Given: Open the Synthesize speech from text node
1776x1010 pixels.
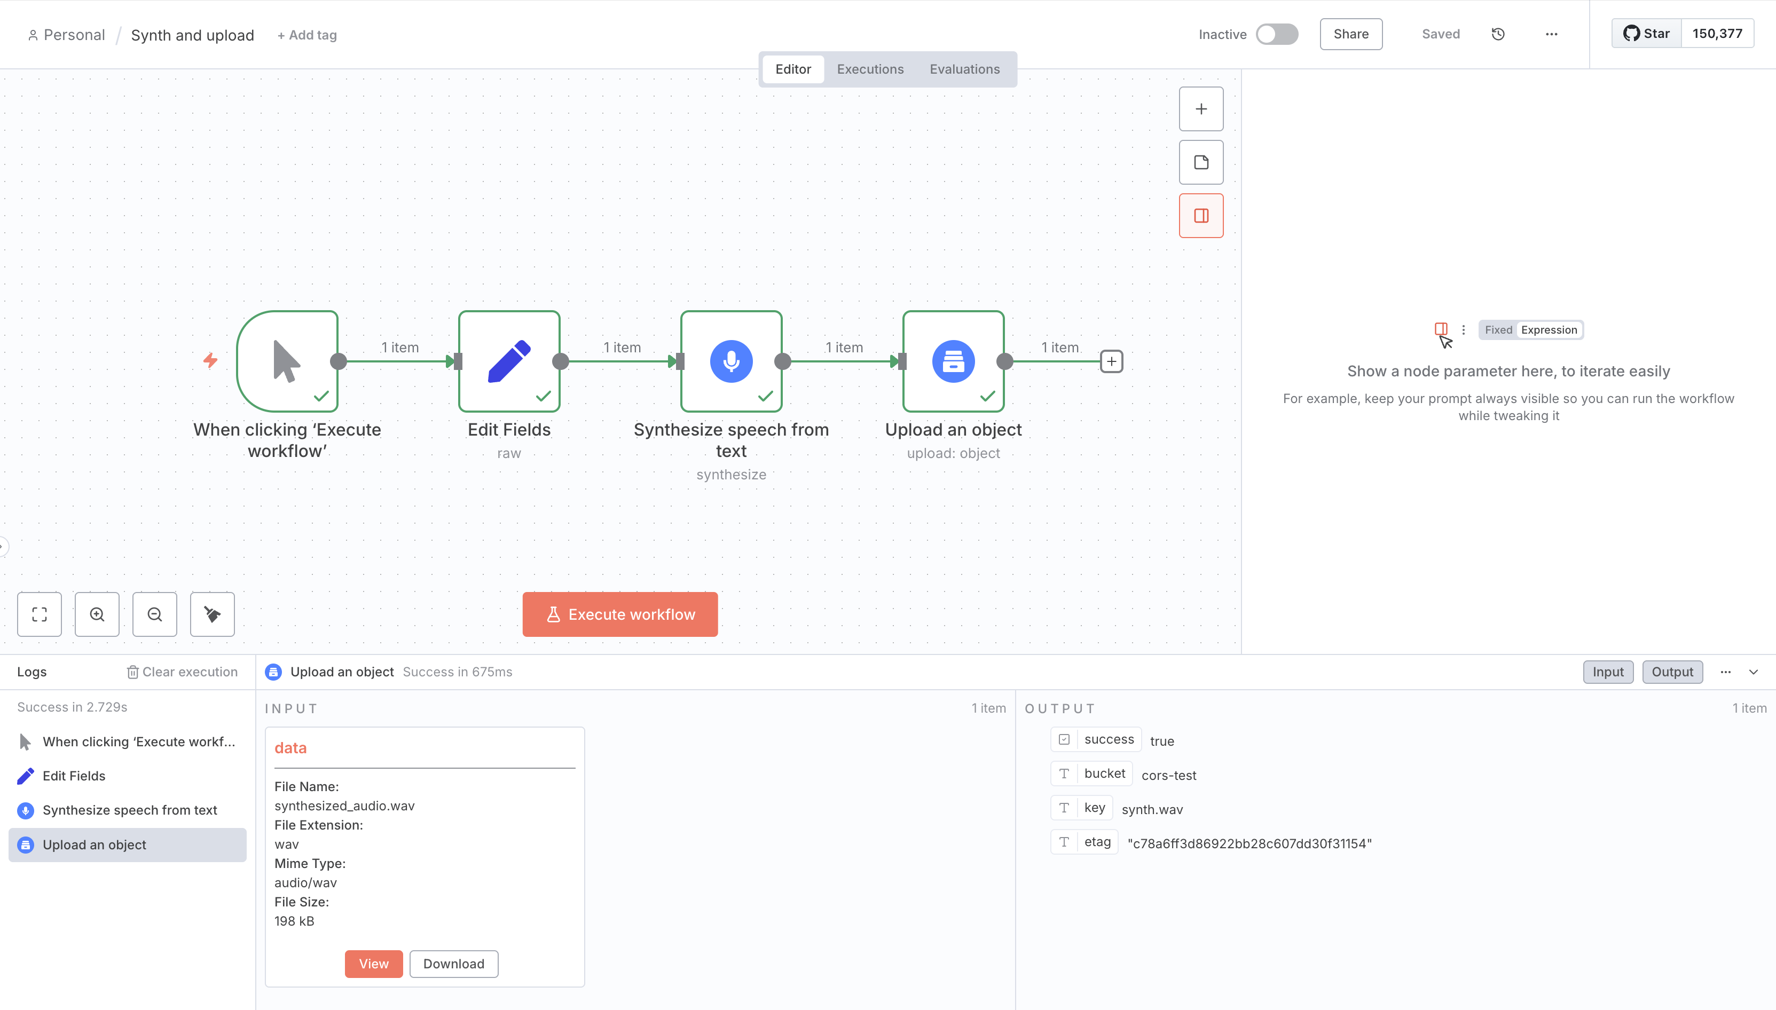Looking at the screenshot, I should [730, 361].
